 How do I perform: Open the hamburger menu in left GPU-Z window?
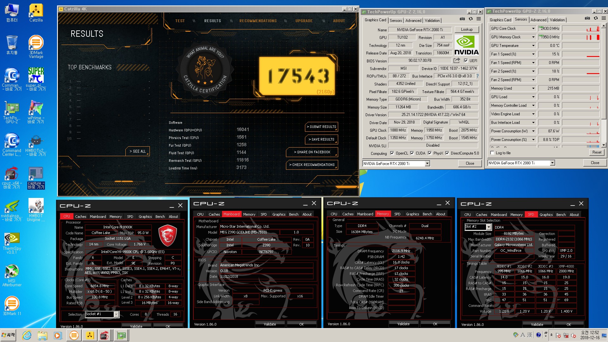[478, 19]
